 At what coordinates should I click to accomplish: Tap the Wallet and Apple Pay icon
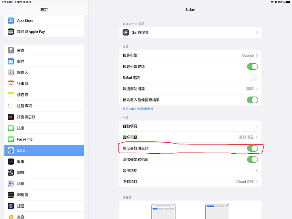click(11, 32)
